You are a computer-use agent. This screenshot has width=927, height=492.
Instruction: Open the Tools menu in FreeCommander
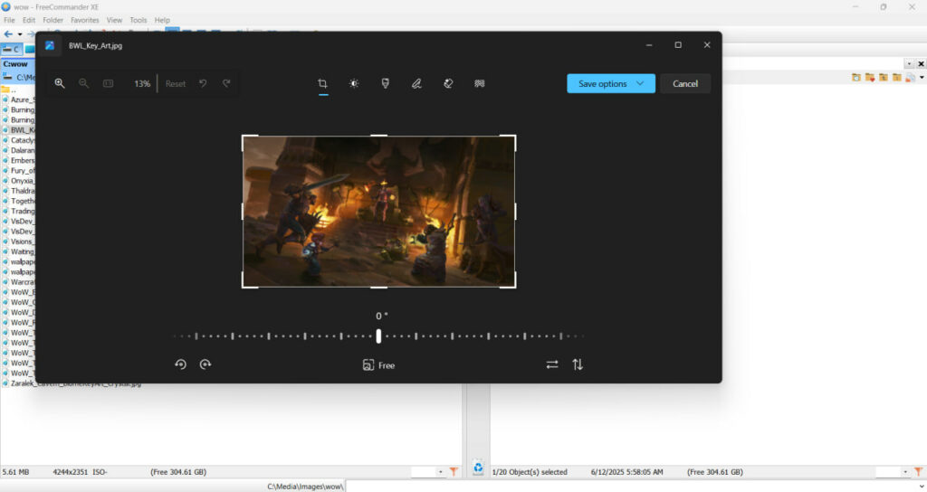pos(139,20)
